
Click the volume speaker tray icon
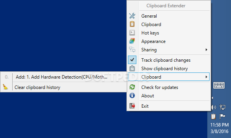[x=214, y=107]
